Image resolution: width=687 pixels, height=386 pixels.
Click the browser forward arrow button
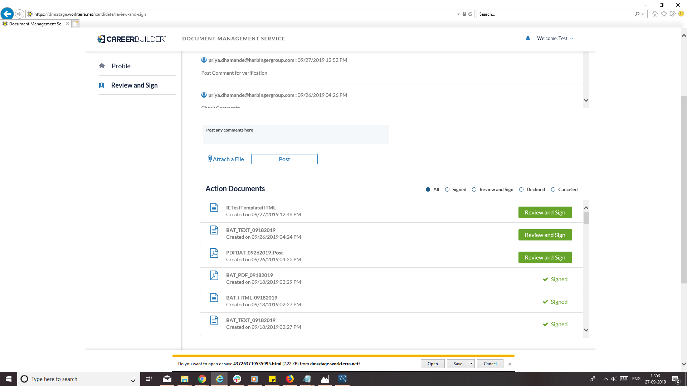tap(20, 14)
